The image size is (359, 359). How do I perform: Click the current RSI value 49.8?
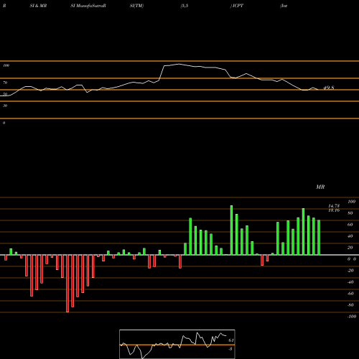click(x=329, y=88)
